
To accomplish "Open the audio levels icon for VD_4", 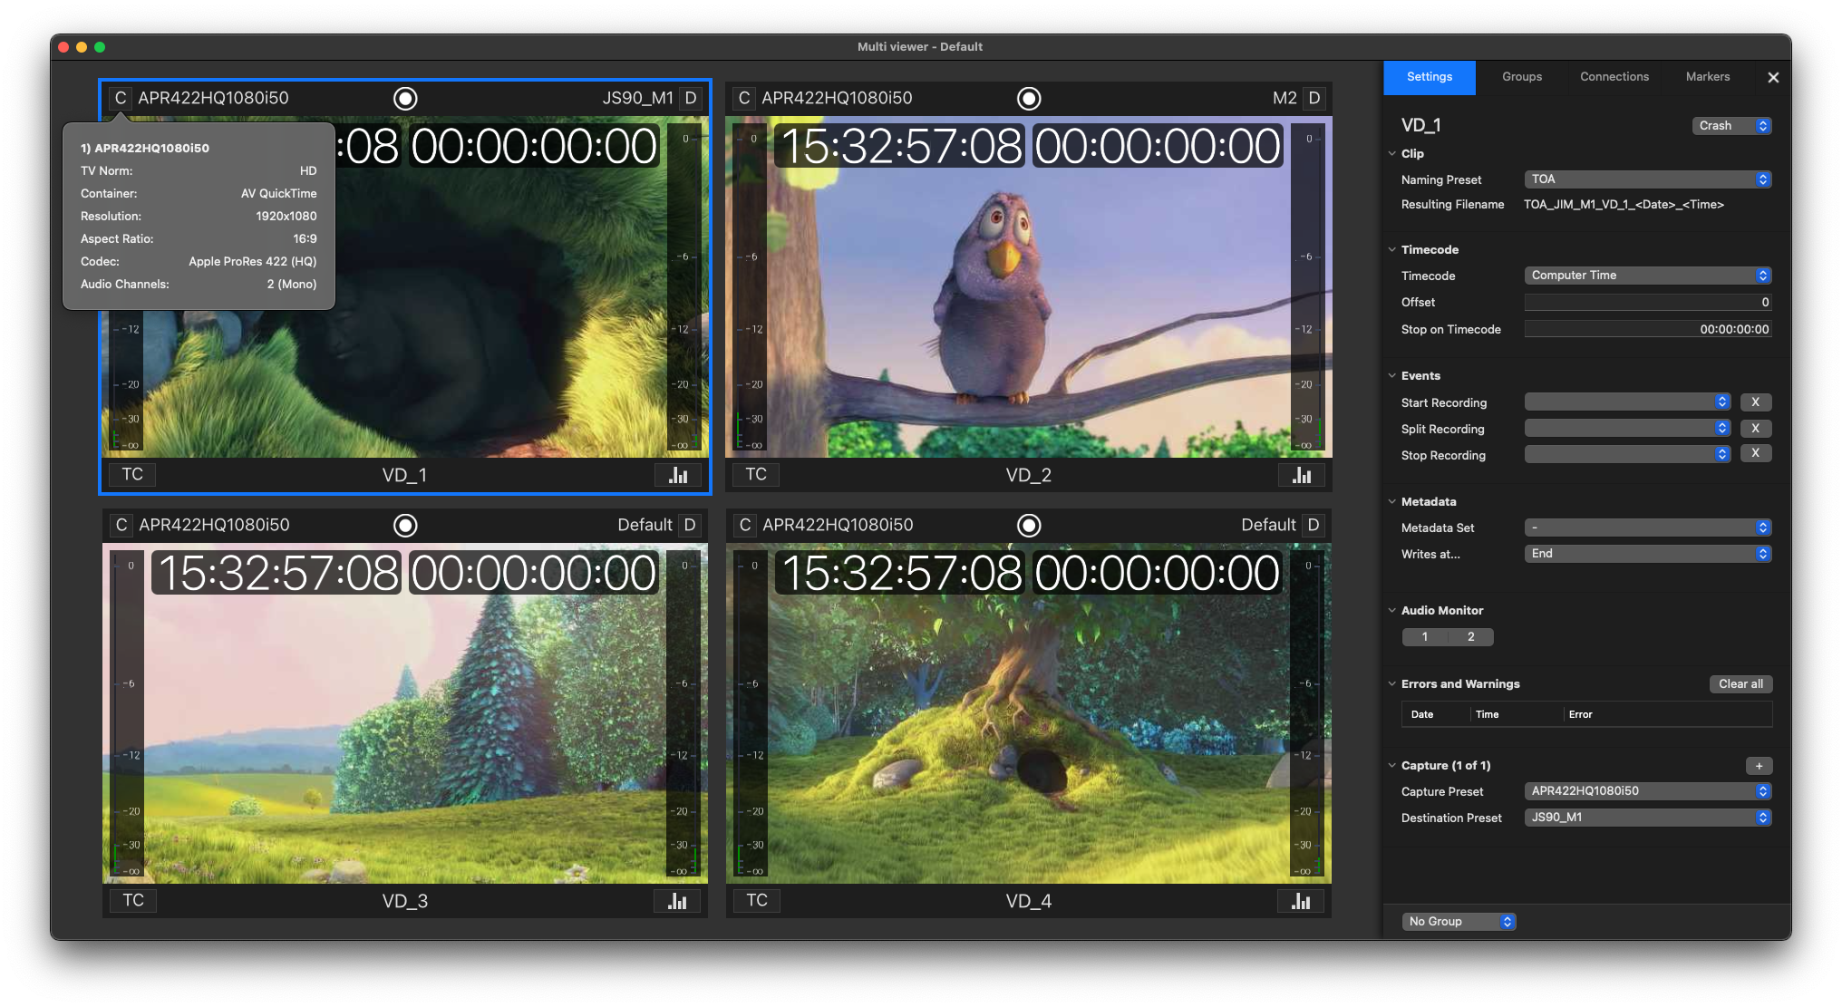I will click(x=1301, y=901).
